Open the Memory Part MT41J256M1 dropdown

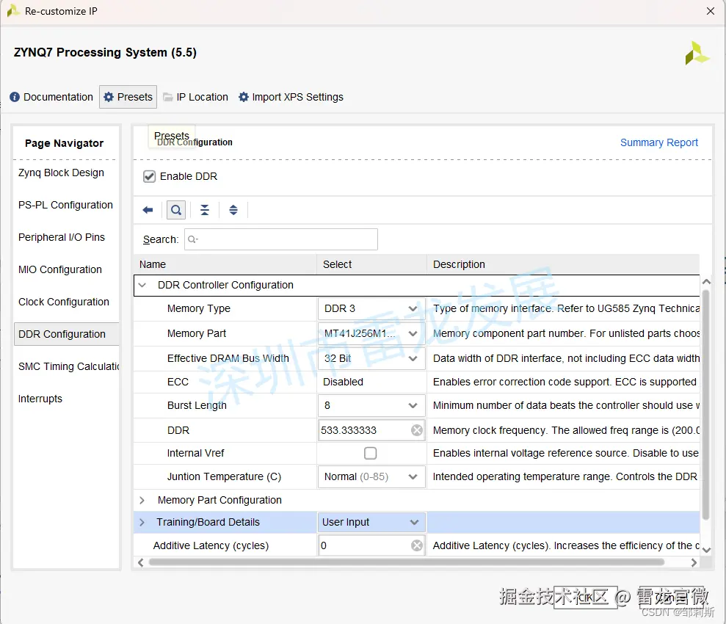371,333
